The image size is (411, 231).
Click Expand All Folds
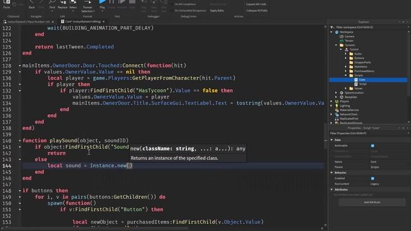coord(256,4)
